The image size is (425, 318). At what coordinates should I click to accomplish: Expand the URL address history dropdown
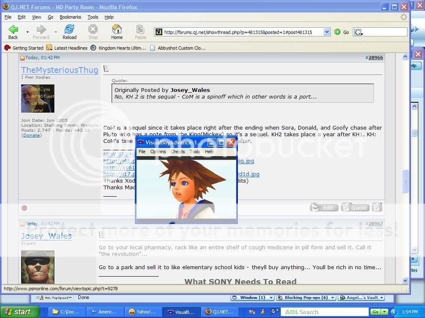pos(327,32)
